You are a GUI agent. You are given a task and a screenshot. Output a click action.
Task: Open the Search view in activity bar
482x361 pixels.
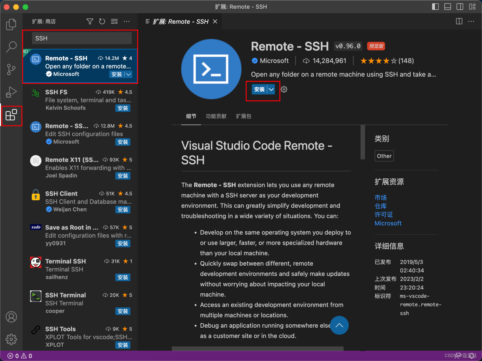click(x=11, y=47)
